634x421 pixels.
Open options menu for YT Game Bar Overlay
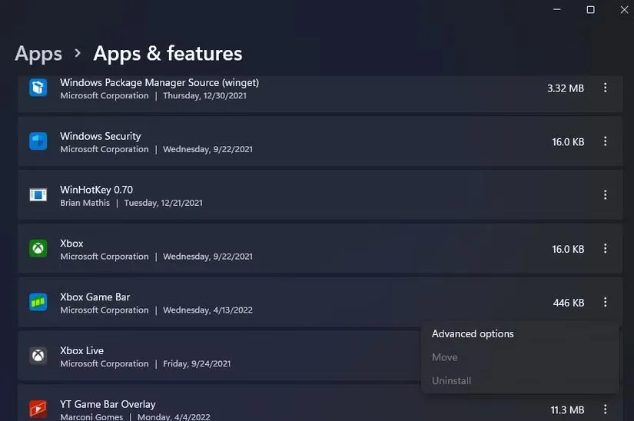pos(606,409)
